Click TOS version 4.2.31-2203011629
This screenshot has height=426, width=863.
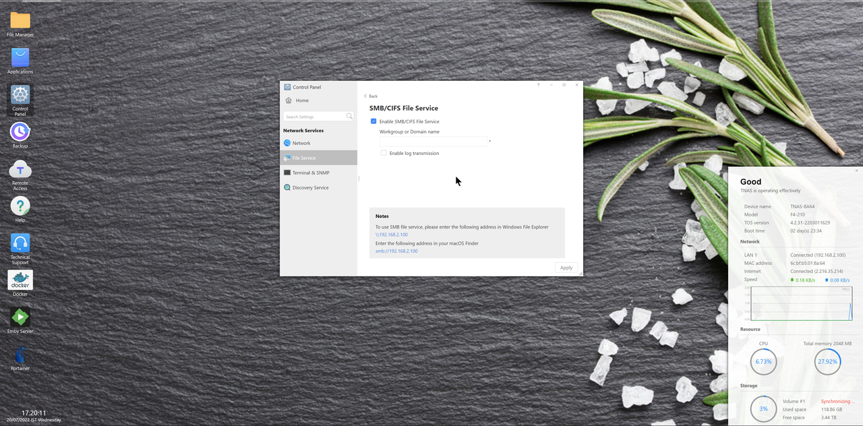(x=810, y=222)
